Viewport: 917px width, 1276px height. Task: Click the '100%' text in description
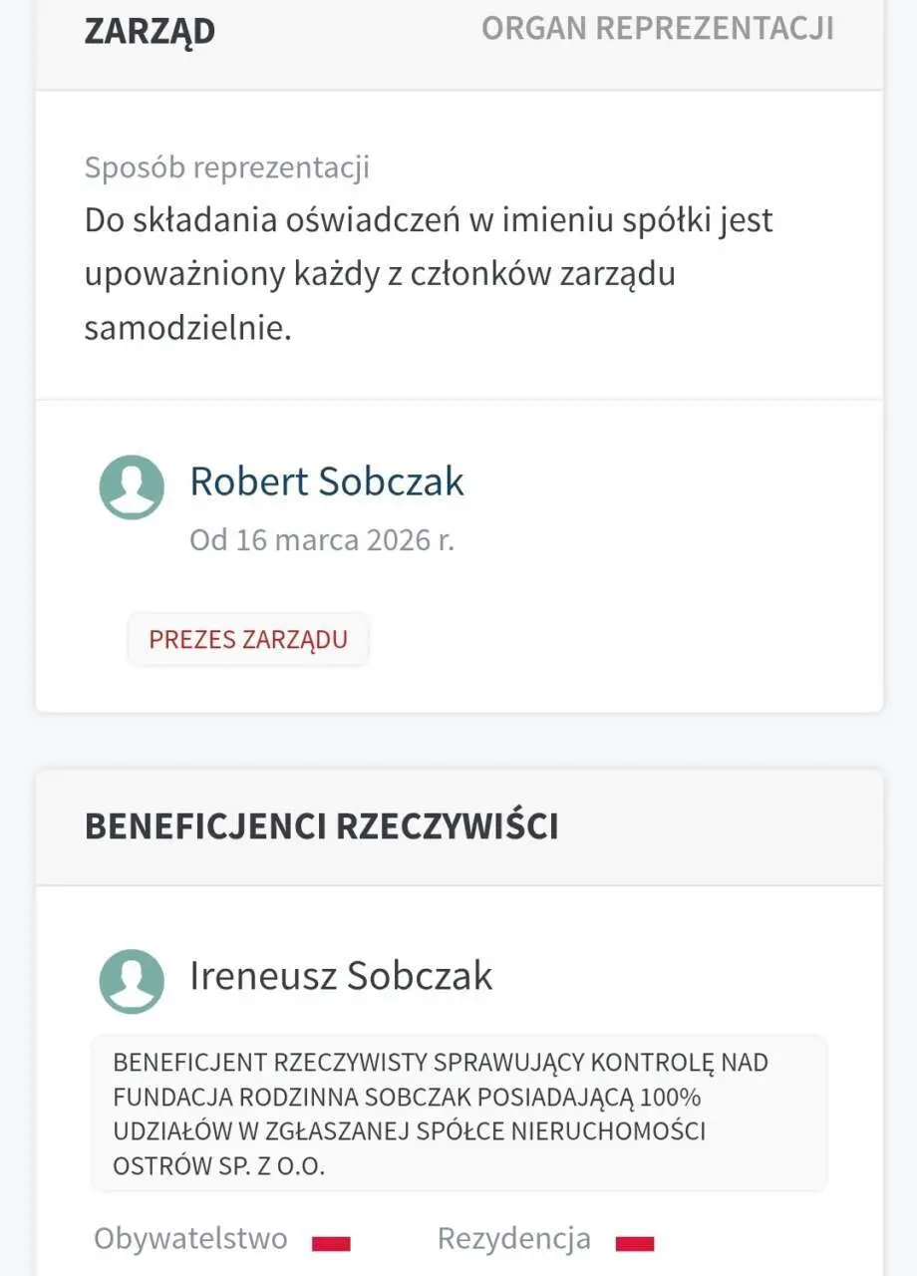coord(671,1098)
